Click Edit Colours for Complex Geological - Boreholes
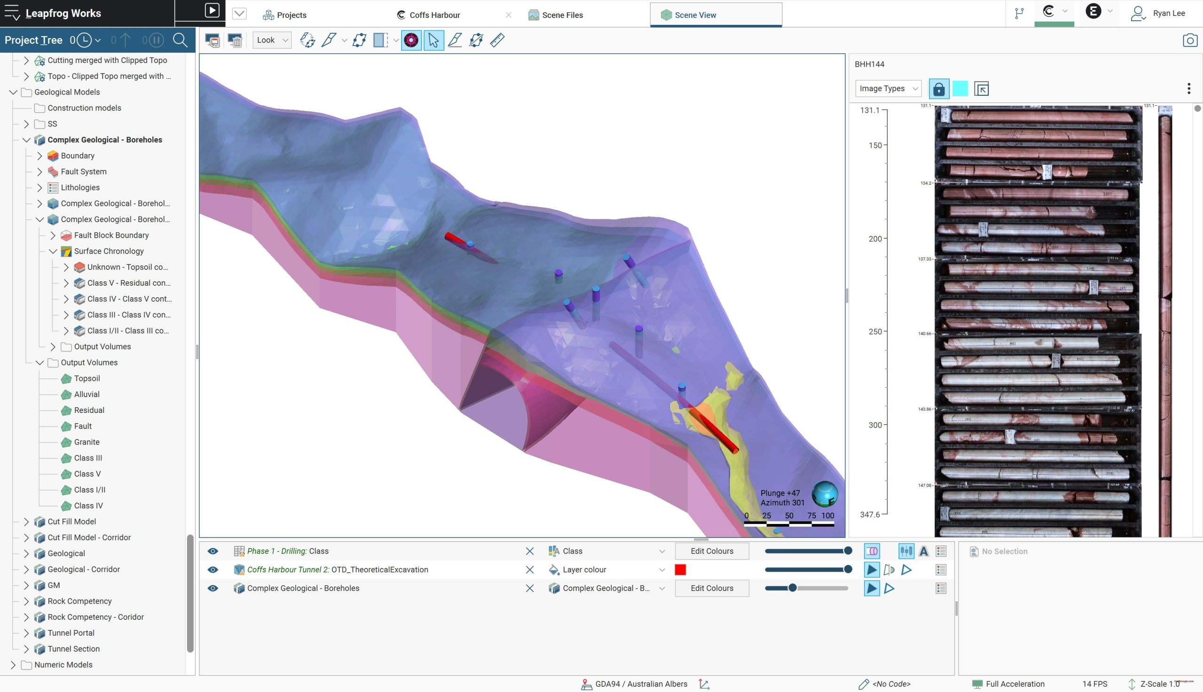 [711, 588]
